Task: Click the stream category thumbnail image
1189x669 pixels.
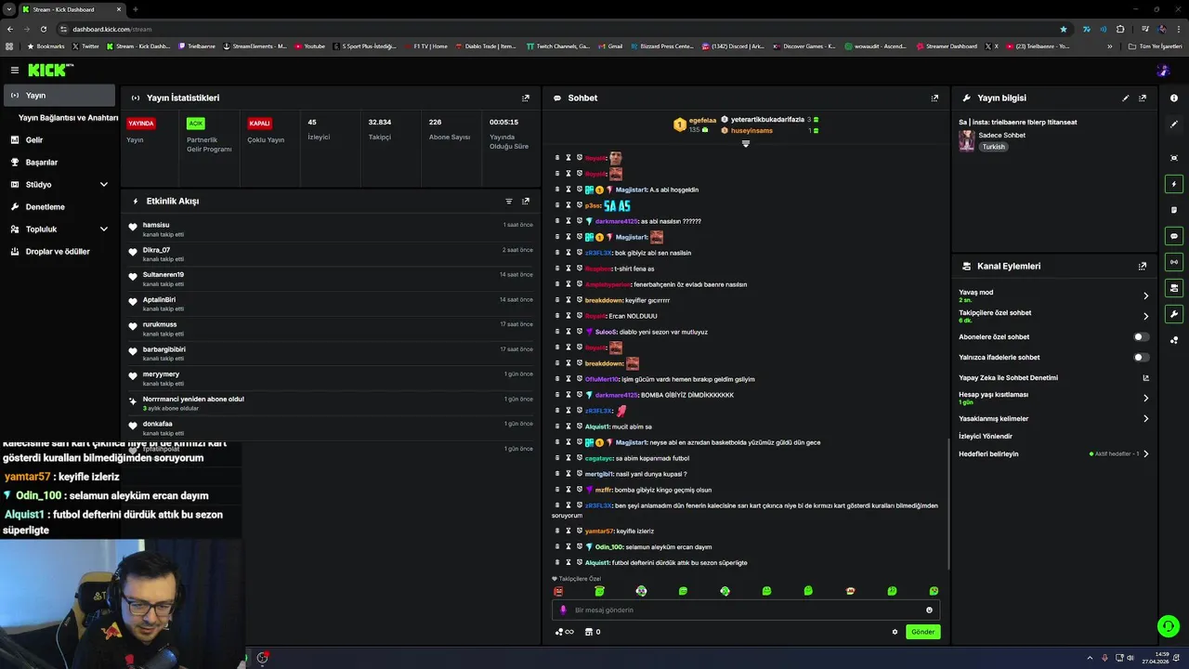Action: coord(967,140)
